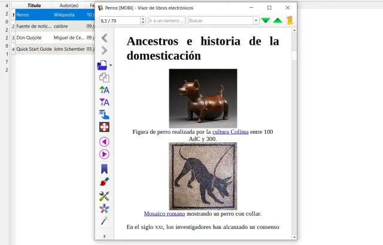Screen dimensions: 383x245
Task: Click the Forward navigation arrow in viewer
Action: pos(104,51)
